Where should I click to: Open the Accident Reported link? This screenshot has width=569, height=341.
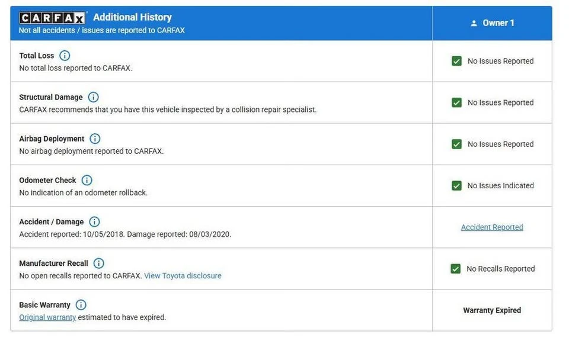click(x=492, y=227)
